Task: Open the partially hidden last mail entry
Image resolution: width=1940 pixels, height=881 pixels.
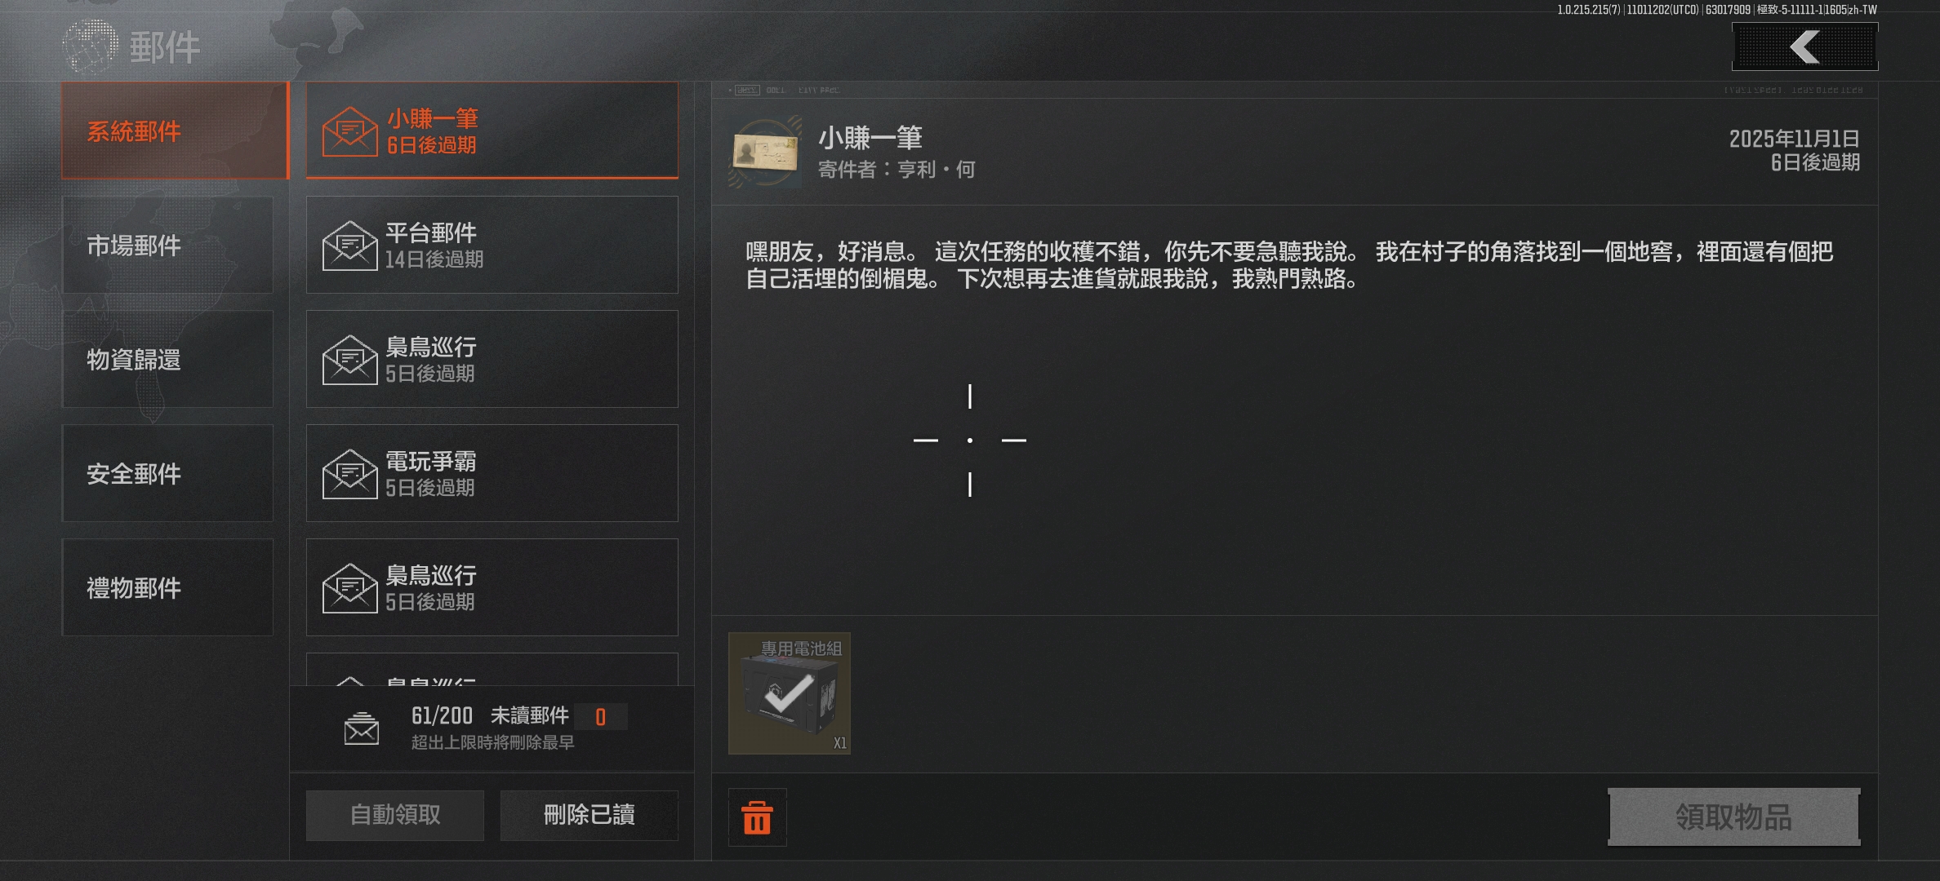Action: pos(492,669)
